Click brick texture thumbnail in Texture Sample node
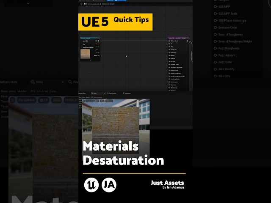This screenshot has height=203, width=271. click(x=85, y=54)
